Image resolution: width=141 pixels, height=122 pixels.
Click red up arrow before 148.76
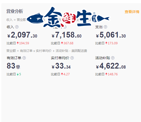106,74
